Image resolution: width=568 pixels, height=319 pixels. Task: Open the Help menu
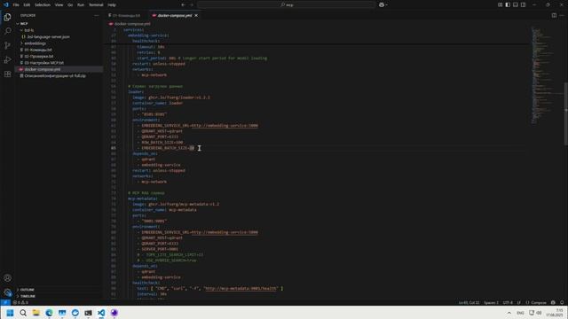[112, 4]
